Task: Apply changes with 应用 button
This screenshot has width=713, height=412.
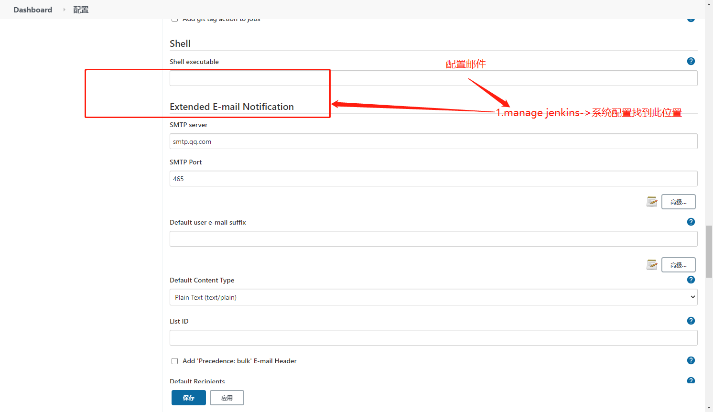Action: point(227,398)
